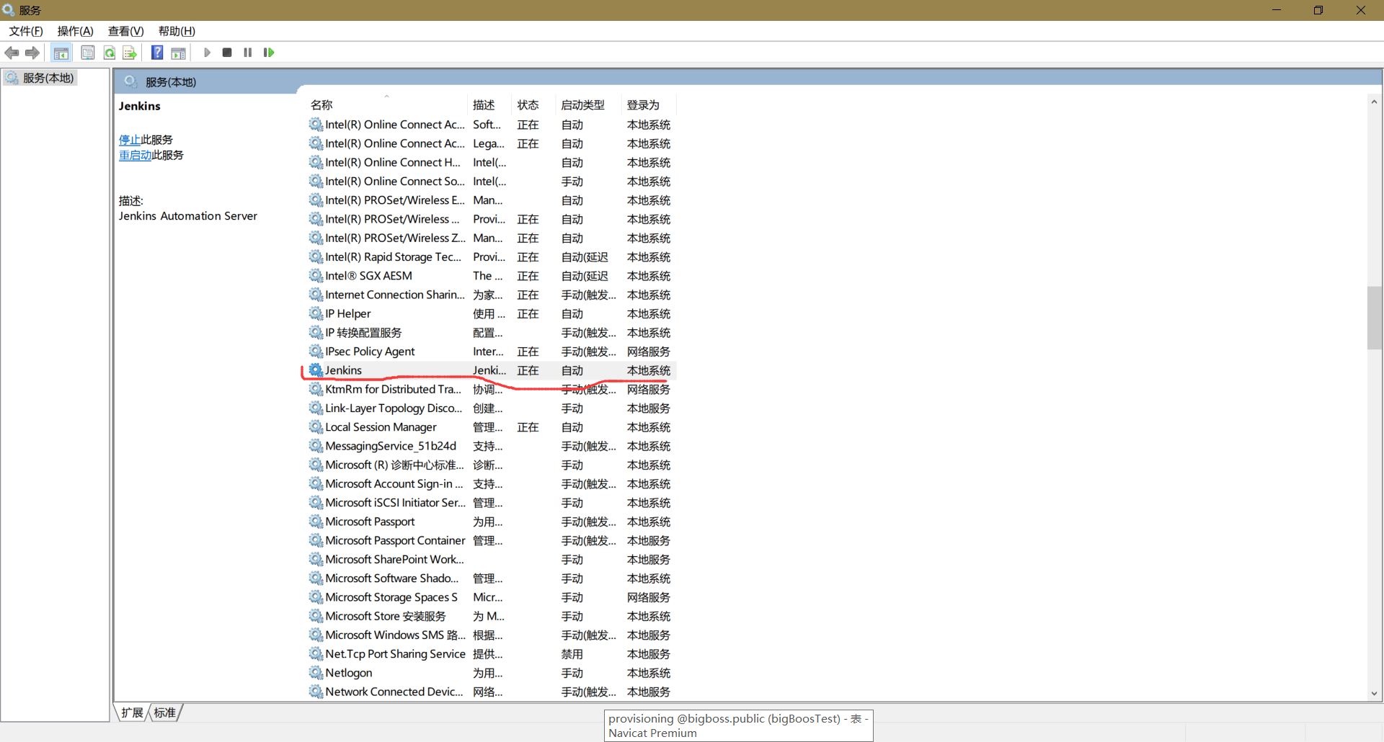The image size is (1384, 742).
Task: Select Network Connected Devices service row
Action: click(492, 692)
